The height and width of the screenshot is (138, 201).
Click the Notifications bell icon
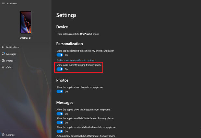3,47
